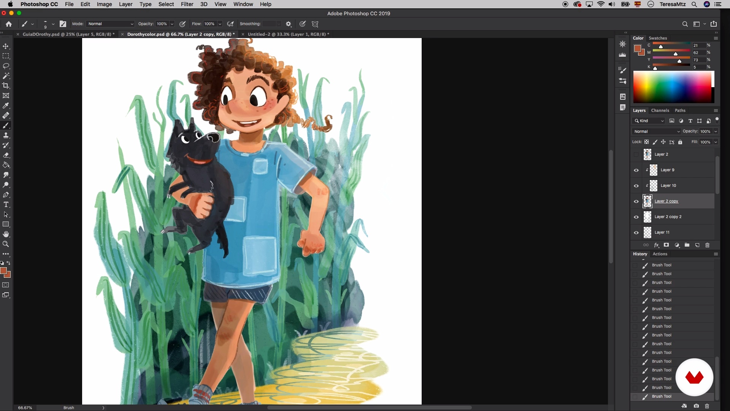This screenshot has width=730, height=411.
Task: Open layer Fill dropdown arrow
Action: (x=716, y=142)
